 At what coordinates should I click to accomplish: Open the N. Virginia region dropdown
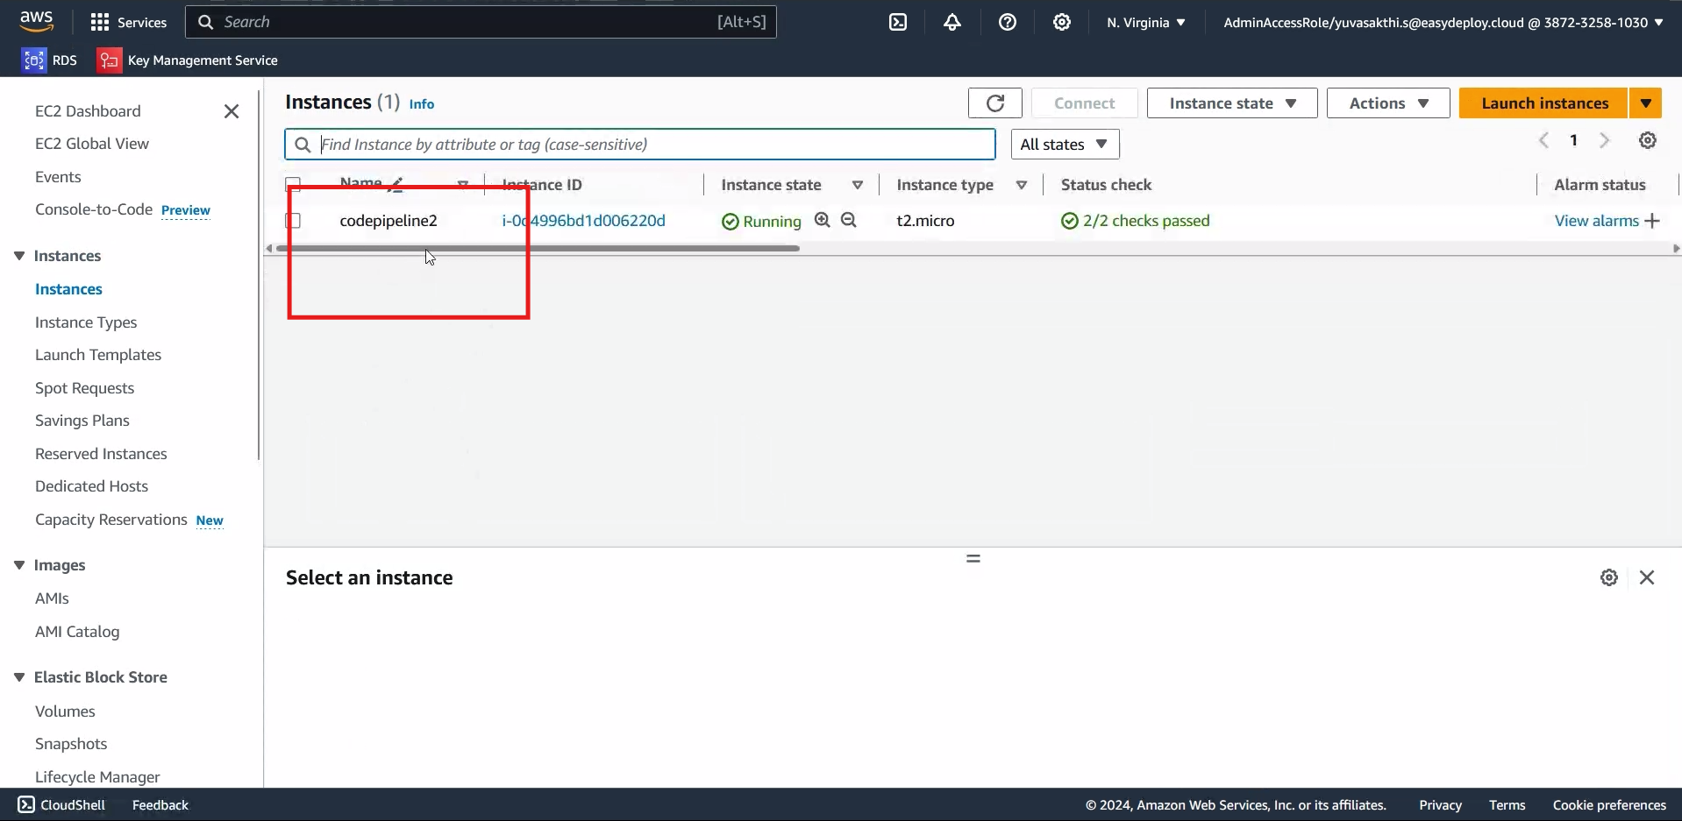click(x=1145, y=22)
